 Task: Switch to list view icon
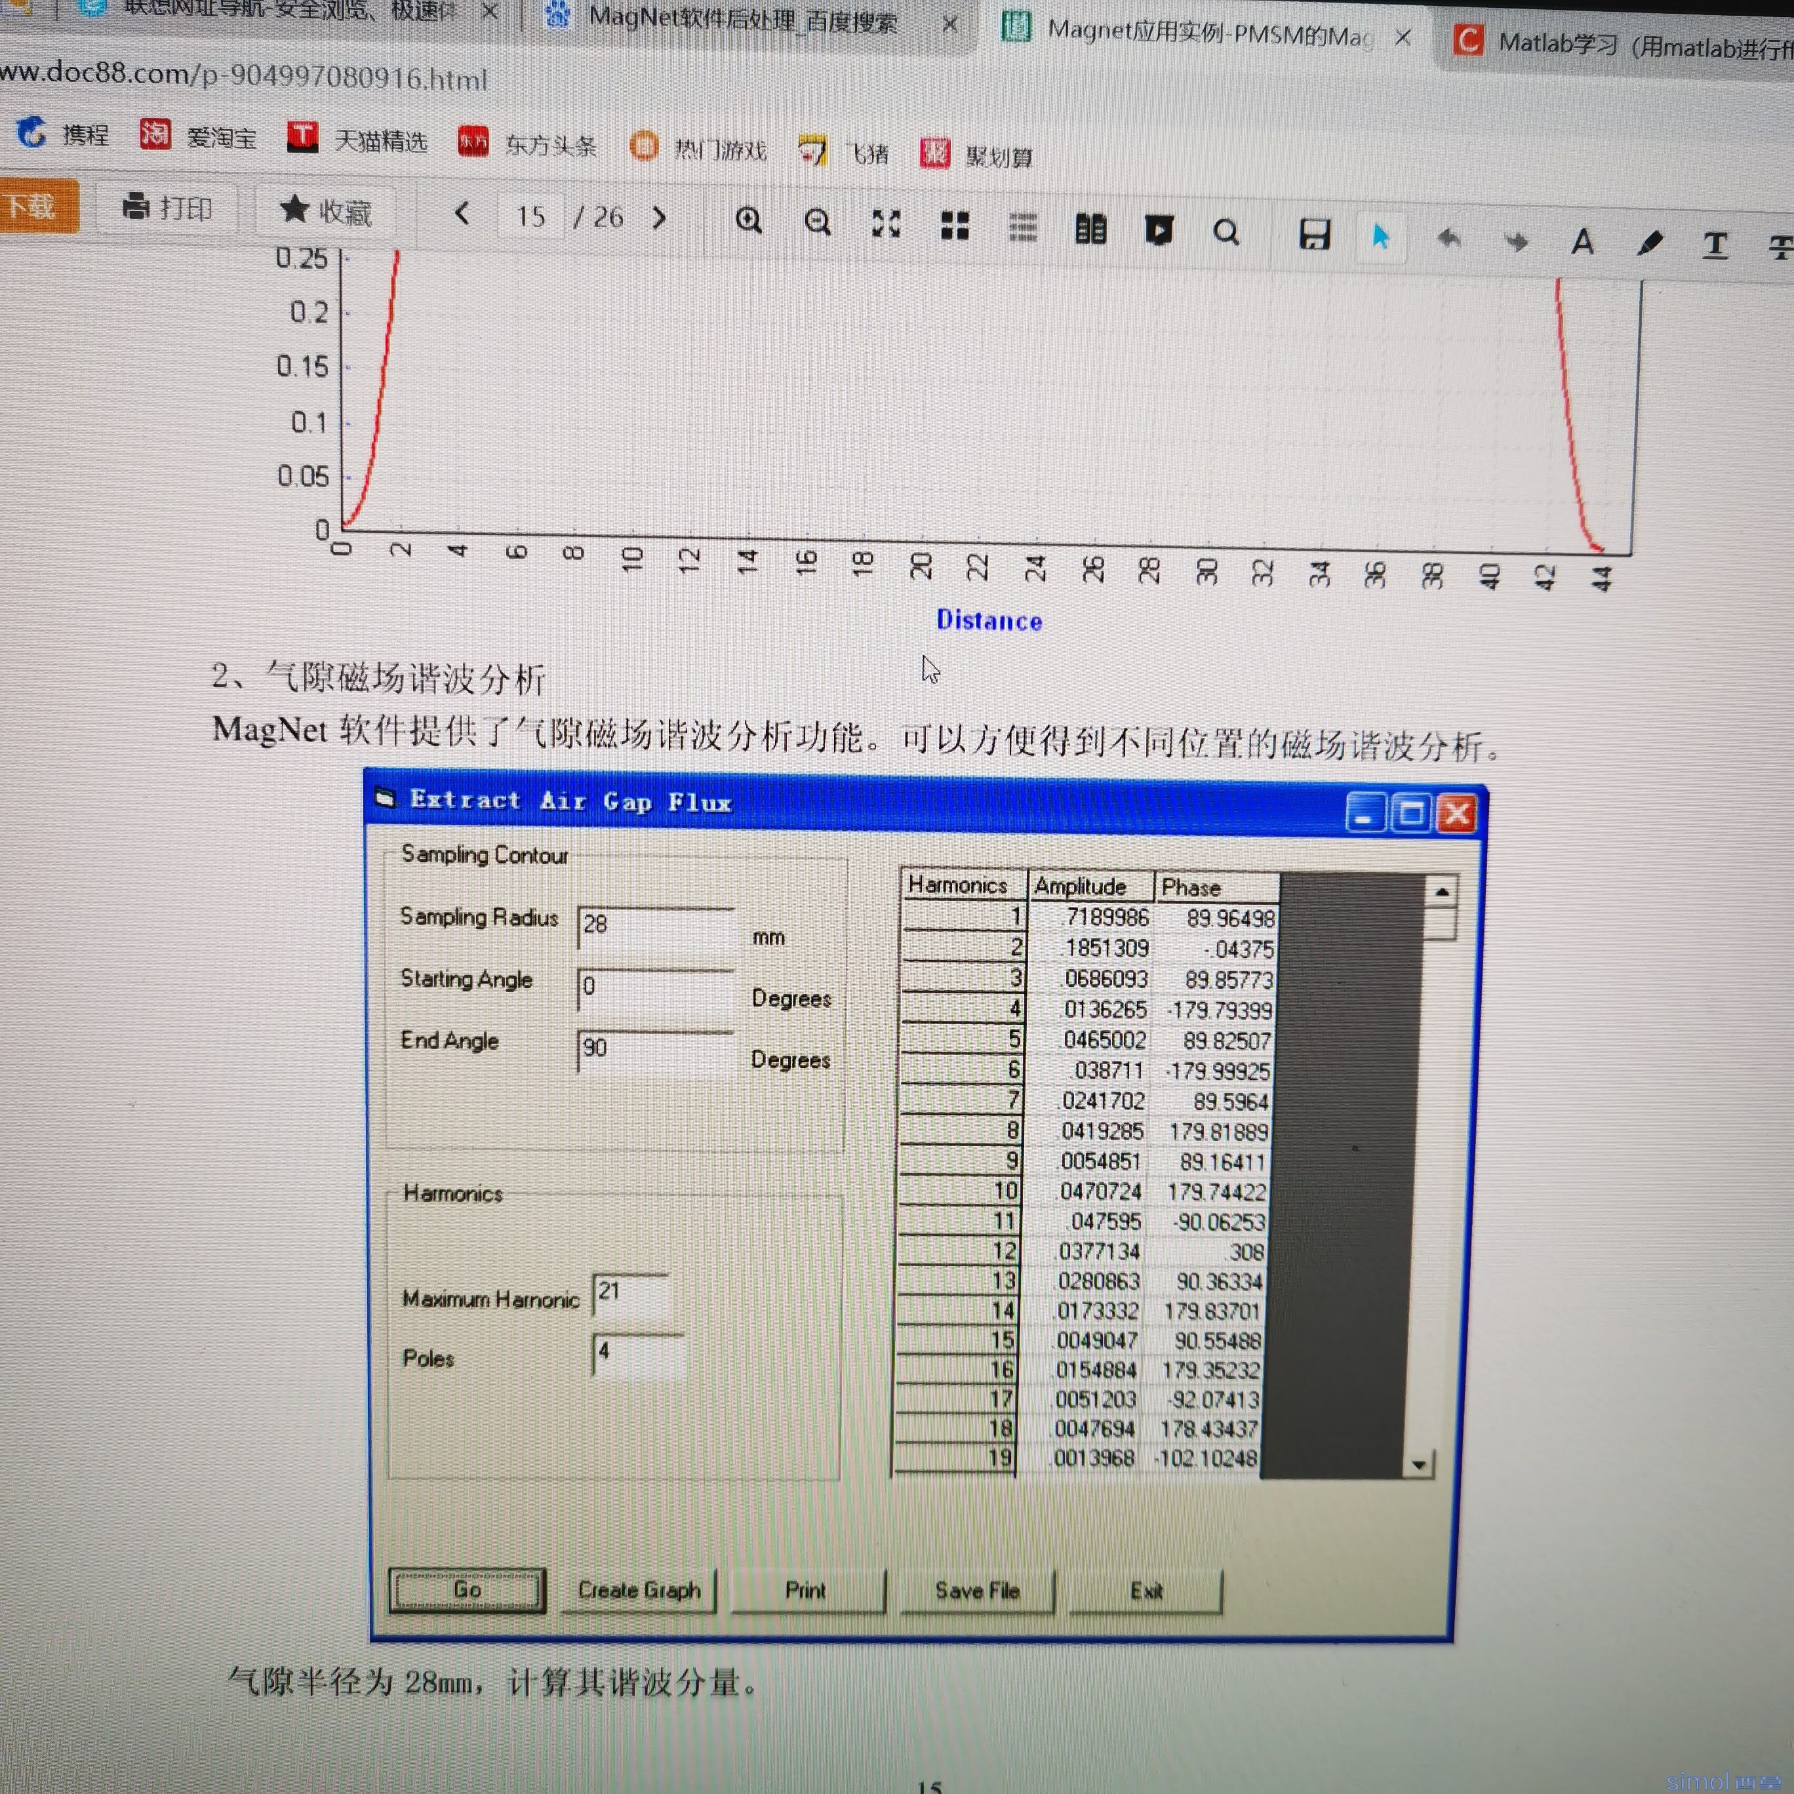(x=1022, y=228)
